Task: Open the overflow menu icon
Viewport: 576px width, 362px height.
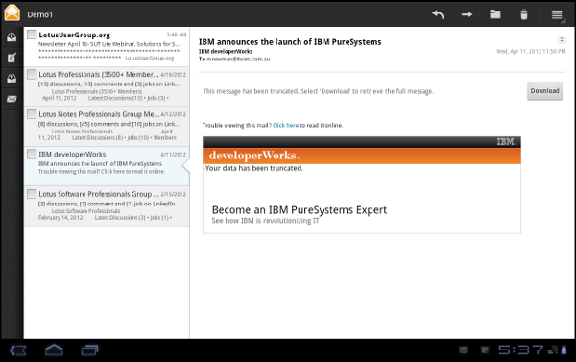Action: 557,14
